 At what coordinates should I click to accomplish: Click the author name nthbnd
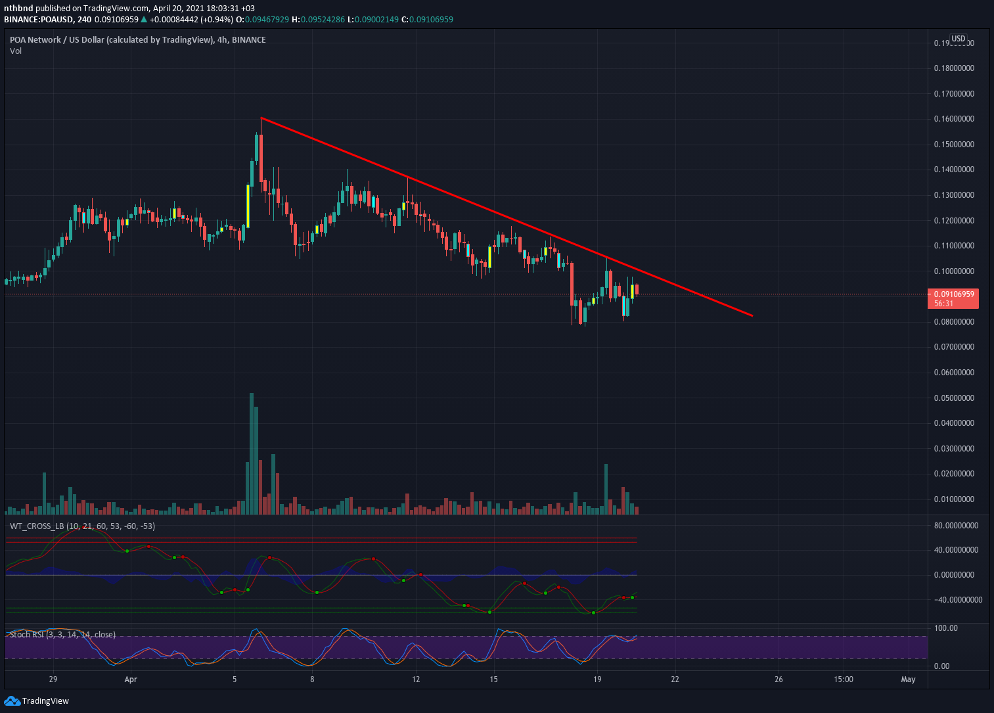(x=18, y=8)
